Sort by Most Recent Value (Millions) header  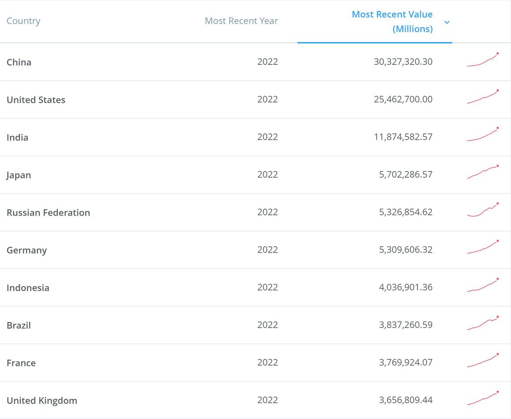point(392,22)
